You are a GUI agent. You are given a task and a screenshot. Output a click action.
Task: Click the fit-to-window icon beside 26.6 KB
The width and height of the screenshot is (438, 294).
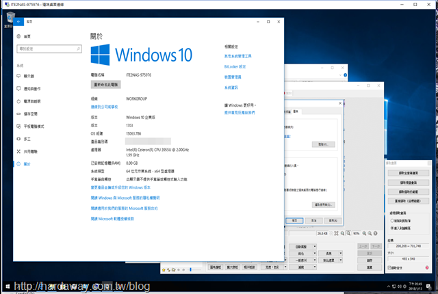click(x=336, y=233)
